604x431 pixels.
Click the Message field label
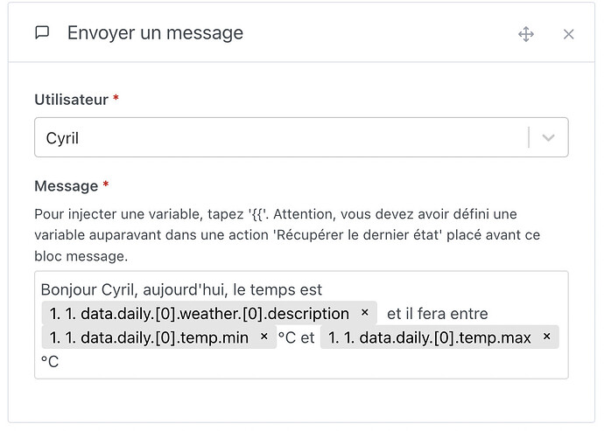(66, 185)
